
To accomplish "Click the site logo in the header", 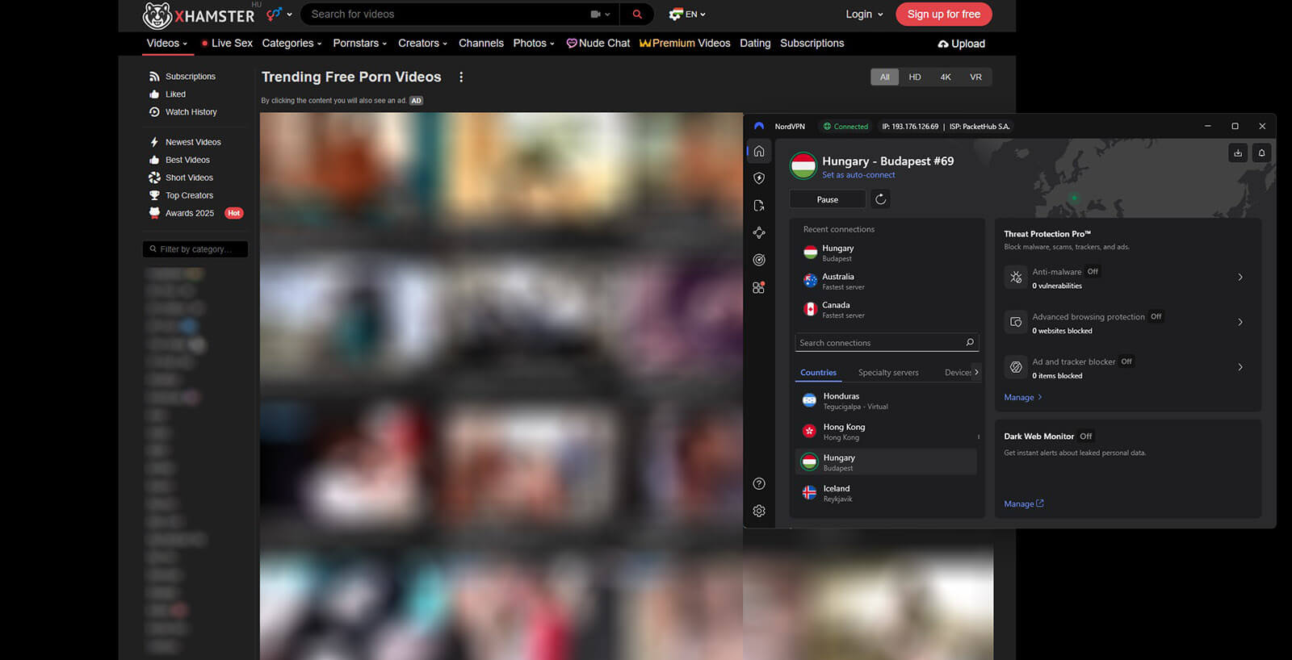I will click(x=199, y=15).
